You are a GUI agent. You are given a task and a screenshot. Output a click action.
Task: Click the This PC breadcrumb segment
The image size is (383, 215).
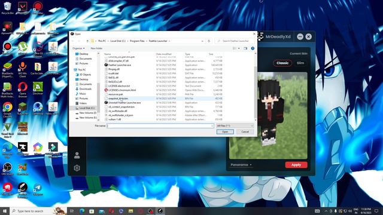pos(102,41)
